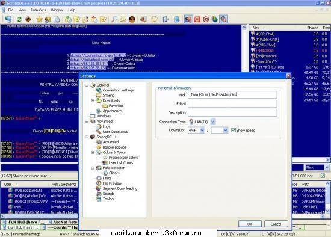Select Clients under Fake detector
The height and width of the screenshot is (237, 331).
click(x=114, y=173)
